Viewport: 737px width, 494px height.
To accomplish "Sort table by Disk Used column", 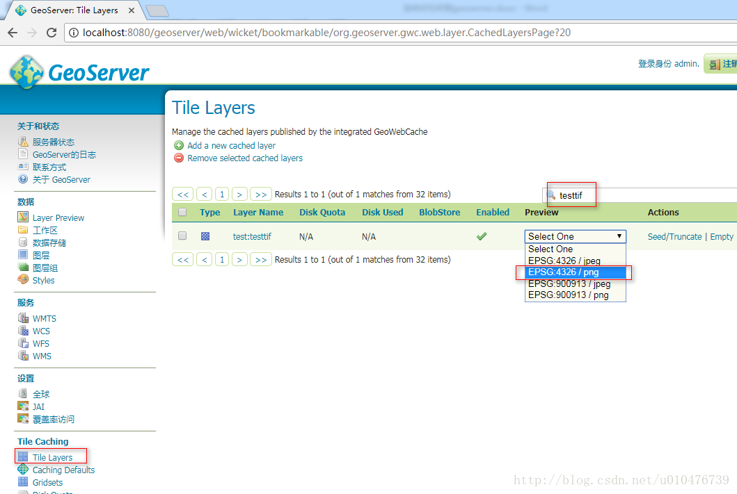I will [x=382, y=212].
